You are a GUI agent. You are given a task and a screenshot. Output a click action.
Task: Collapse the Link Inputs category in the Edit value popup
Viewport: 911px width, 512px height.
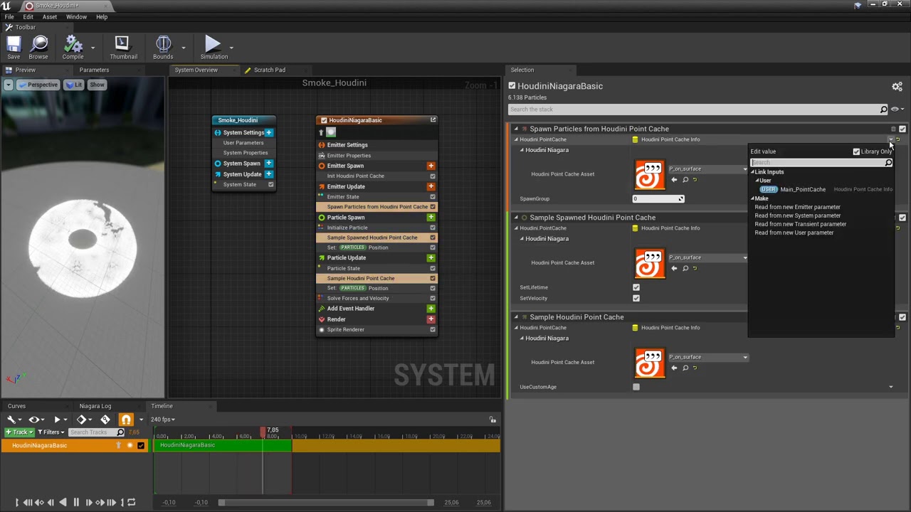753,172
